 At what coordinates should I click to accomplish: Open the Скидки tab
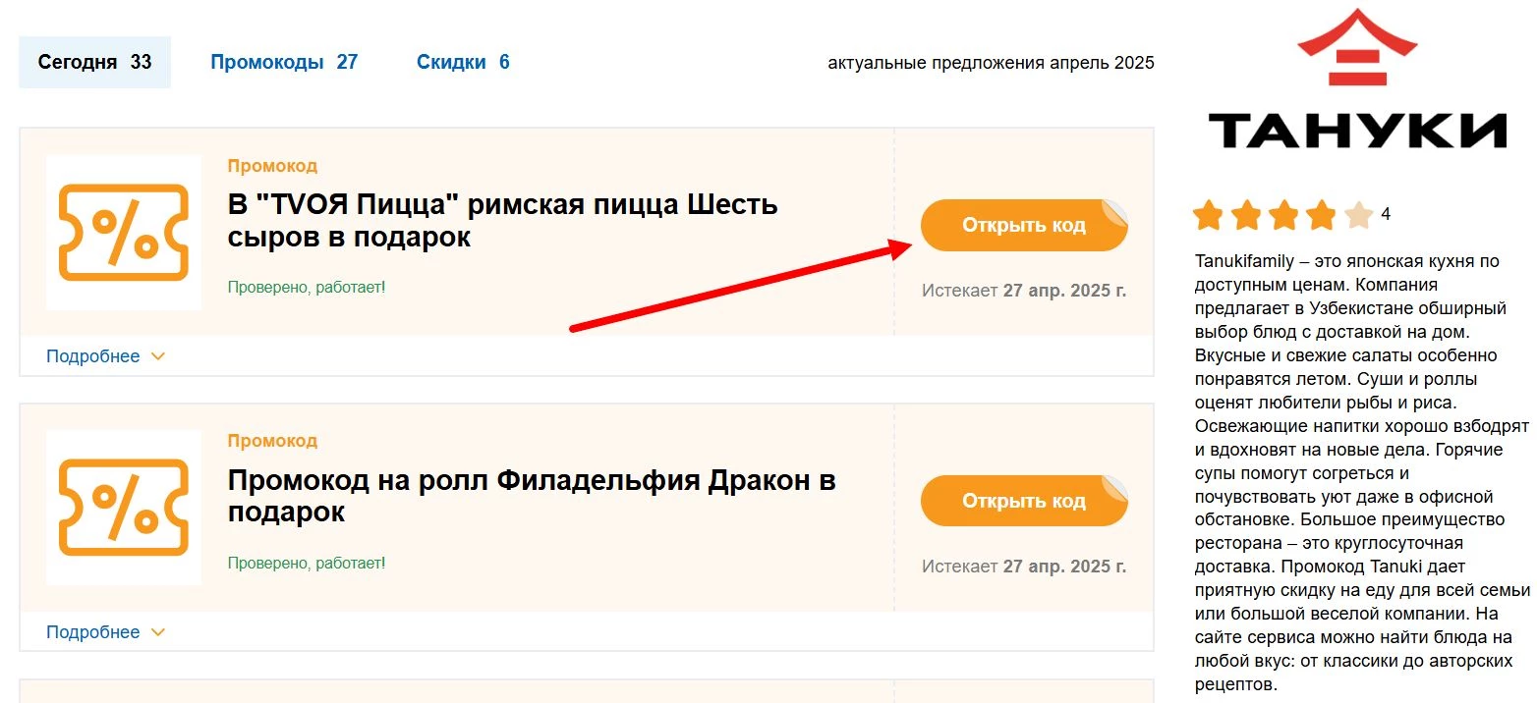point(463,61)
